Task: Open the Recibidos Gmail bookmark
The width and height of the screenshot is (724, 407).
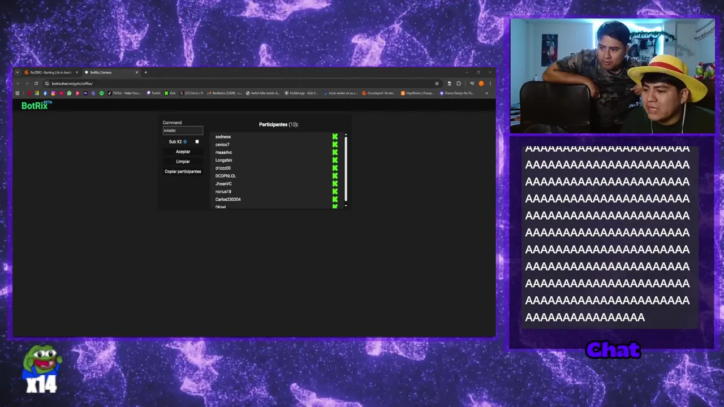Action: [224, 93]
